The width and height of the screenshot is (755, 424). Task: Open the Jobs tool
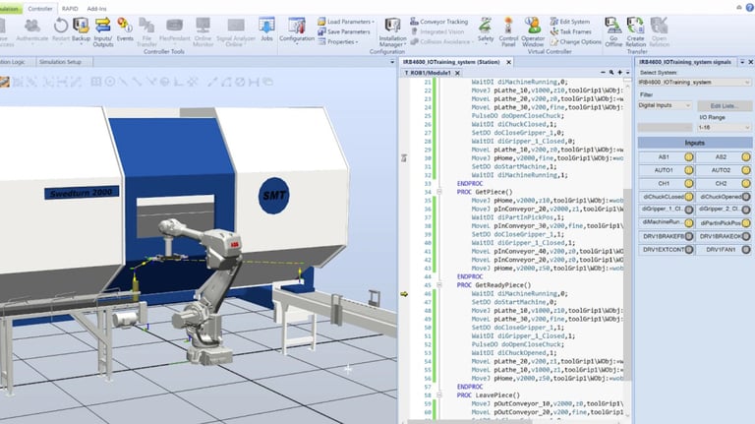tap(266, 30)
